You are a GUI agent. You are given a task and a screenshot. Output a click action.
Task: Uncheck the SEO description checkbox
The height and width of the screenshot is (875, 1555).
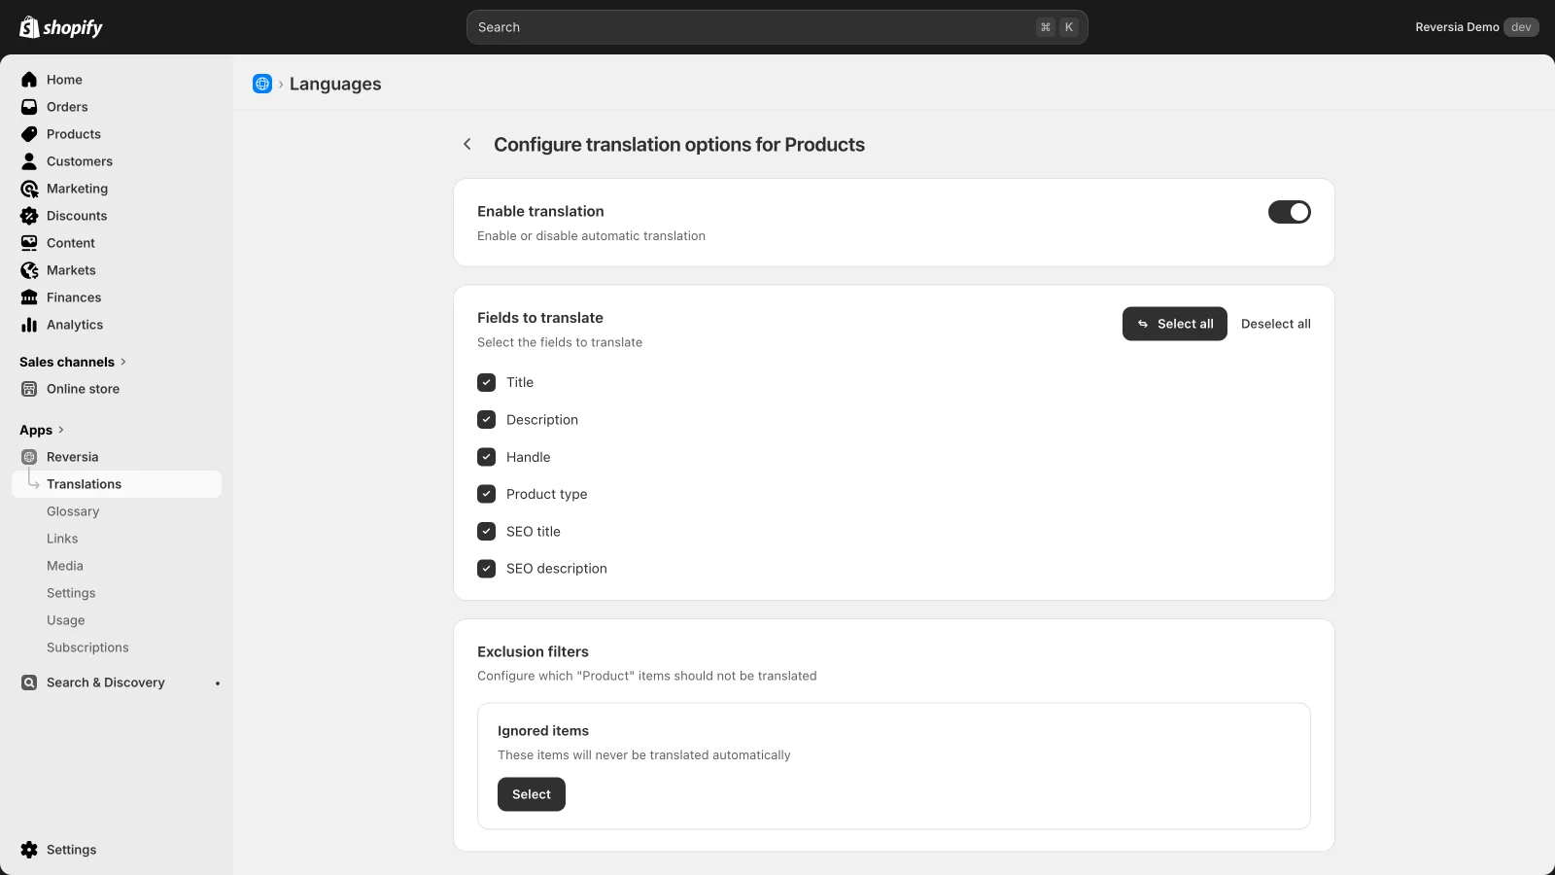tap(487, 569)
